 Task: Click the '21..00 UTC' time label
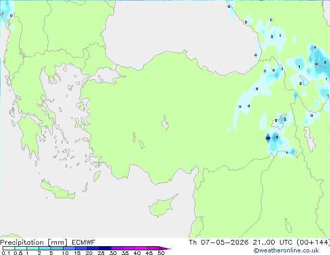273,243
